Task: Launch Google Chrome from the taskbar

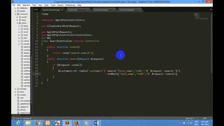Action: (x=38, y=123)
